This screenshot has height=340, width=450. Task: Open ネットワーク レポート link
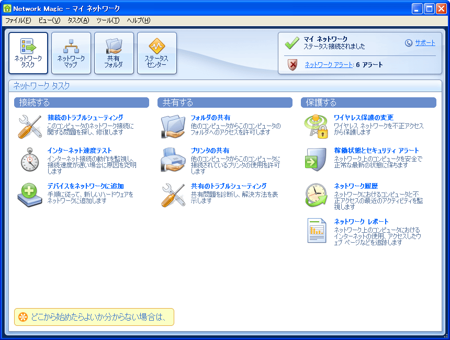361,222
